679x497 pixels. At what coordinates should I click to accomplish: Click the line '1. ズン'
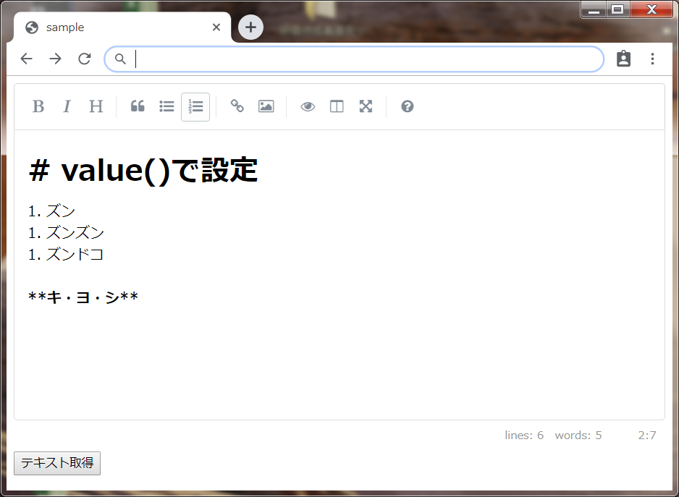52,211
